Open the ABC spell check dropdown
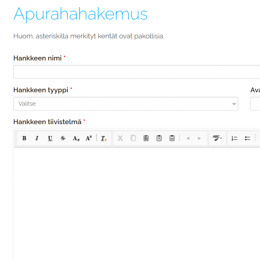260x260 pixels. click(x=217, y=138)
